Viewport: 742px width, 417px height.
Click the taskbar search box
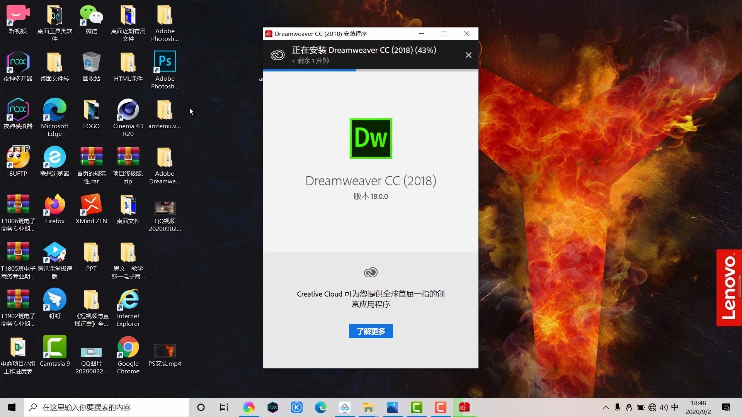coord(106,407)
